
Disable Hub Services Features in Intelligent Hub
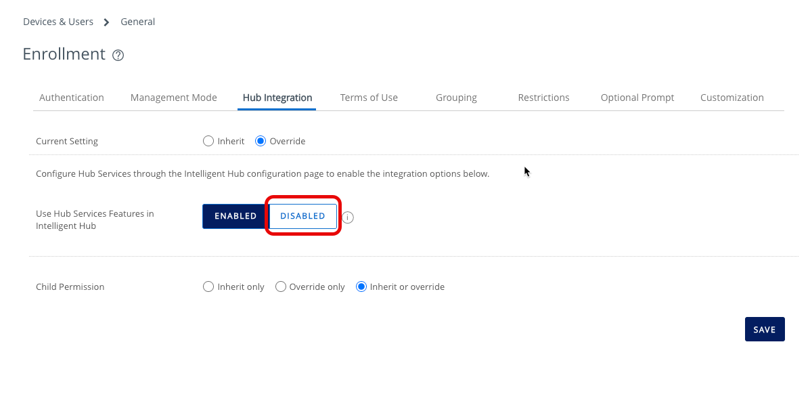pos(302,216)
